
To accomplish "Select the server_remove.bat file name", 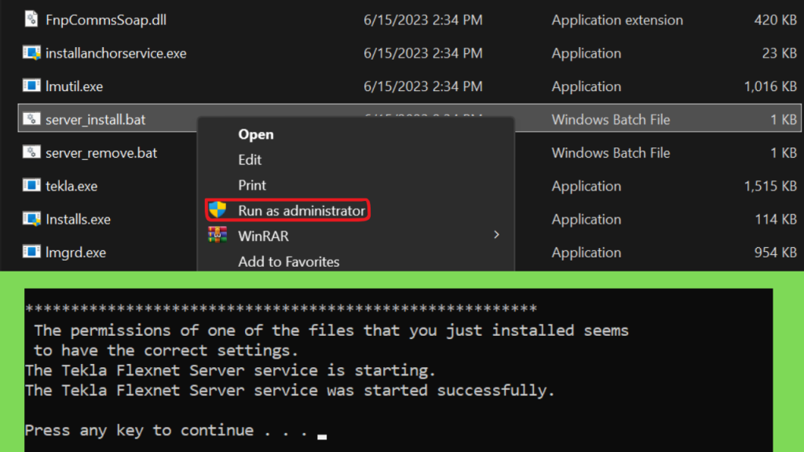I will click(x=101, y=153).
